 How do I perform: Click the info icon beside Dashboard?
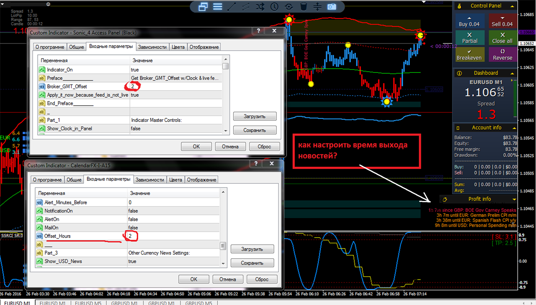[x=459, y=73]
